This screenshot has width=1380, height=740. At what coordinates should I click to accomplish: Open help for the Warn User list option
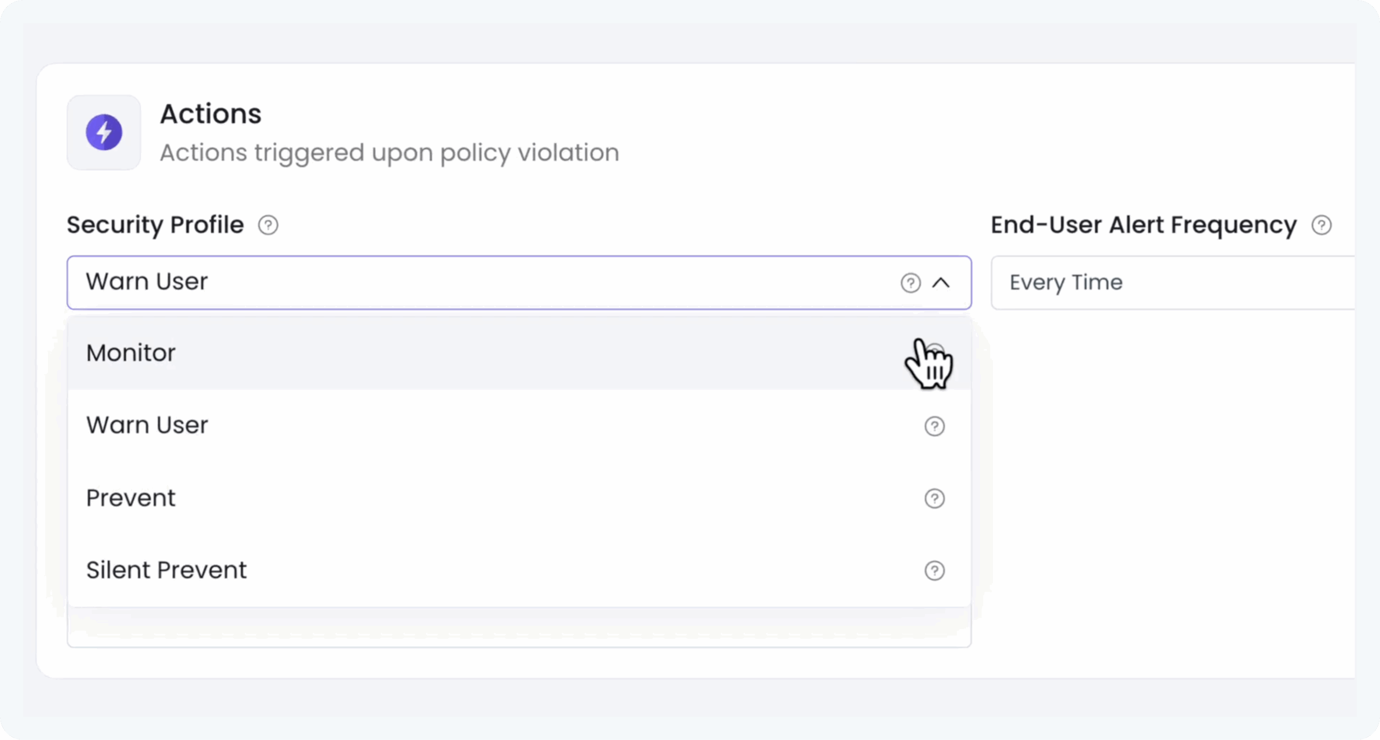coord(935,426)
